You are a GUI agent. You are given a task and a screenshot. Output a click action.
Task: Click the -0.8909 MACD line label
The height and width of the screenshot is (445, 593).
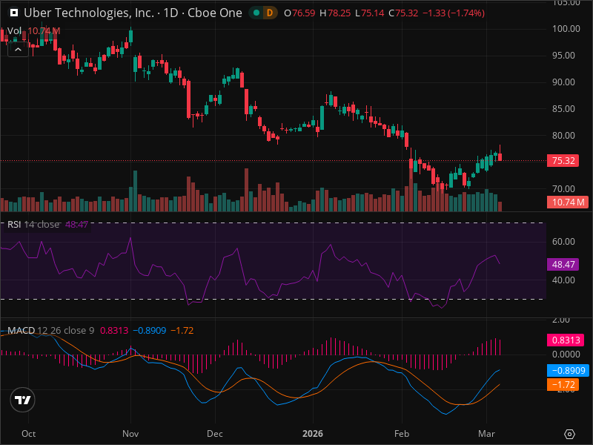point(568,370)
